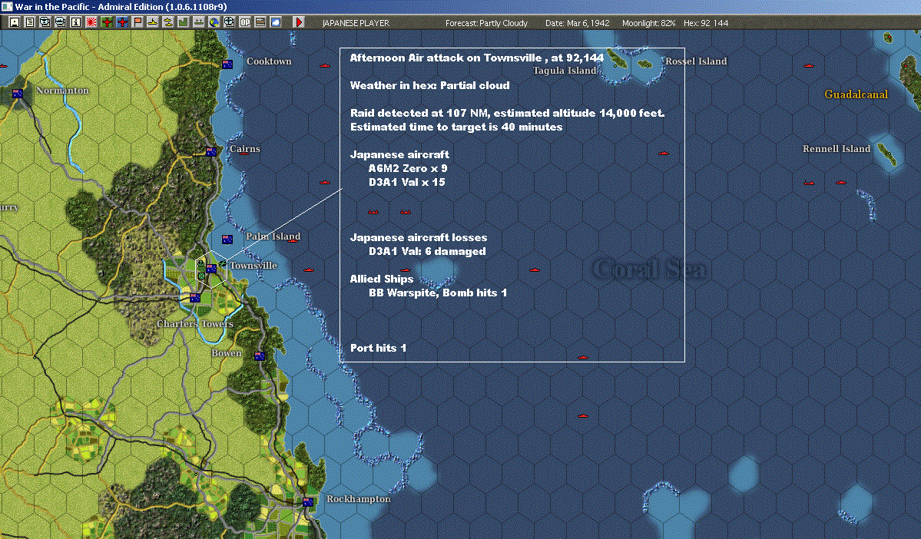
Task: Click the single yellow ship icon
Action: coord(153,22)
